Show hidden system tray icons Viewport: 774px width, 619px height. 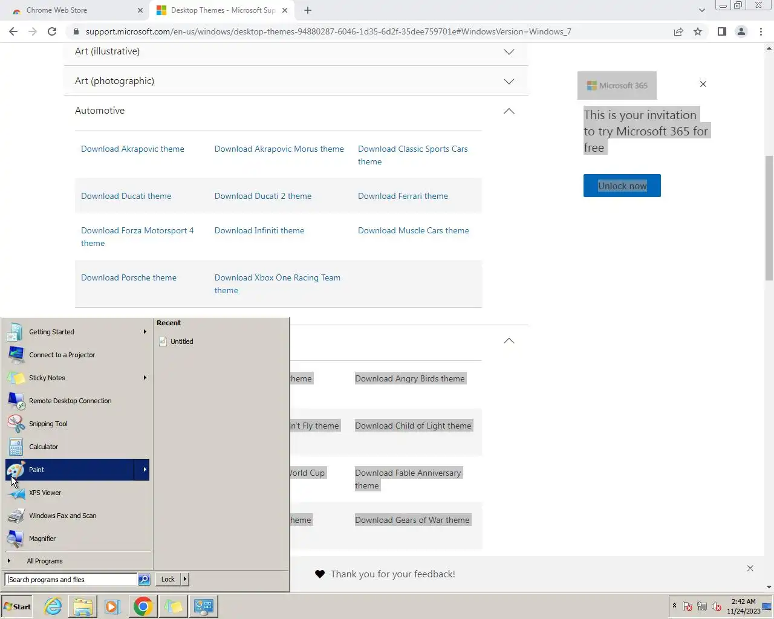(674, 606)
